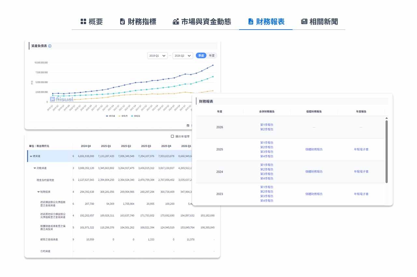Click the info icon beside 資產負債表 title
417x277 pixels.
pyautogui.click(x=50, y=46)
